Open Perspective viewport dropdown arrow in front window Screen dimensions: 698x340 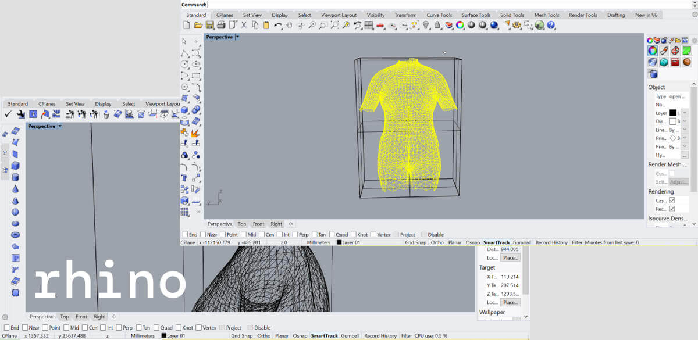click(237, 37)
